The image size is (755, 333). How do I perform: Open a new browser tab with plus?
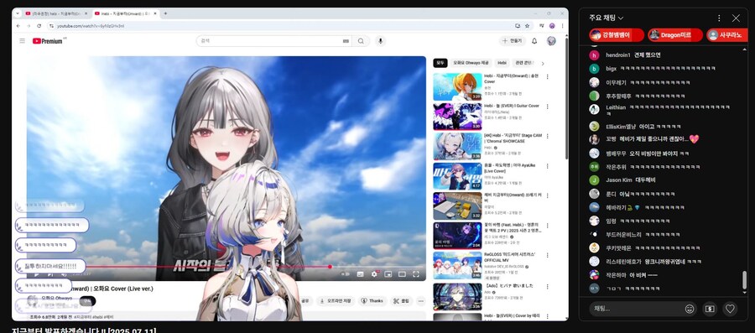165,13
